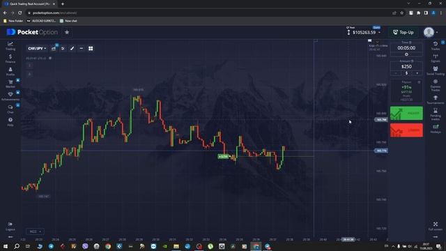
Task: Click the Windows taskbar search icon
Action: (x=17, y=246)
